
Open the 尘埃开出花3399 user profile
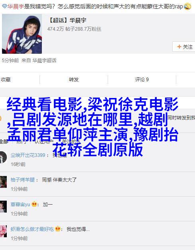(x=28, y=155)
